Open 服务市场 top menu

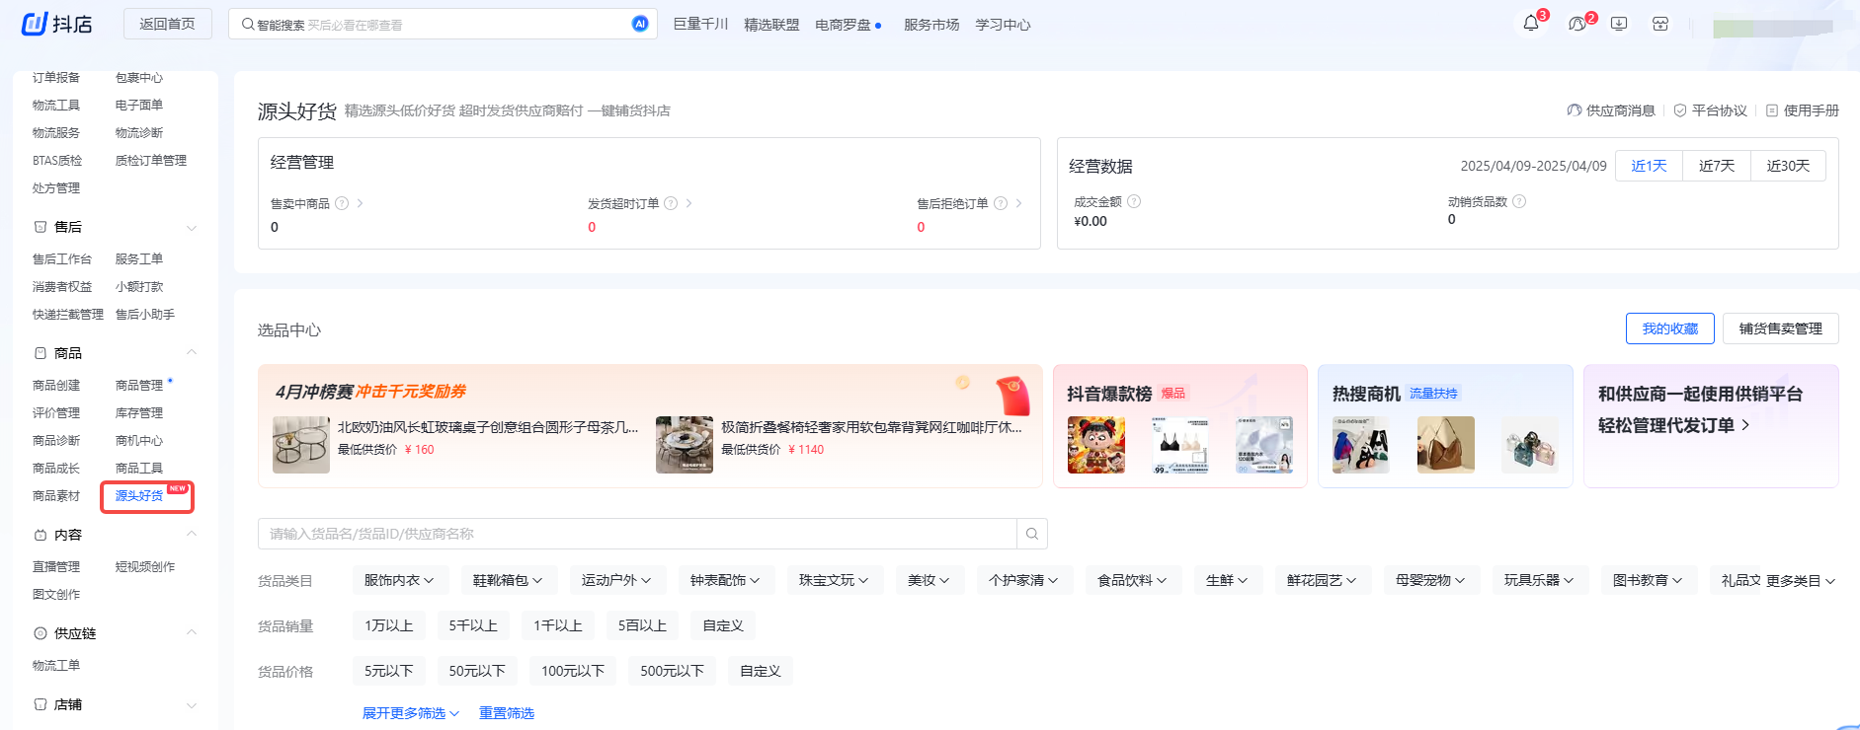pos(931,25)
